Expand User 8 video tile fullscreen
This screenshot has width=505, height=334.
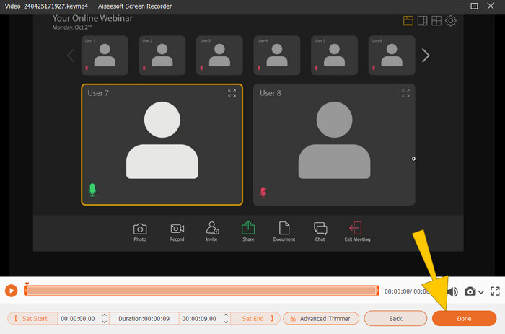coord(405,93)
